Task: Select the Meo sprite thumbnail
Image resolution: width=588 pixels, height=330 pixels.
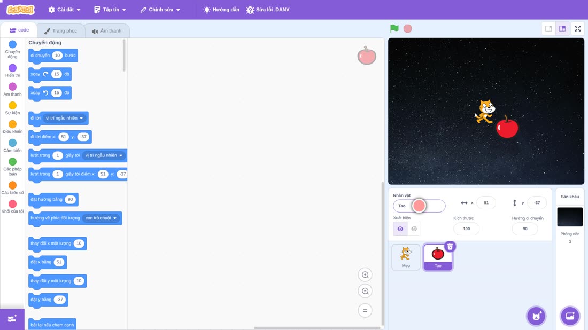Action: click(x=406, y=257)
